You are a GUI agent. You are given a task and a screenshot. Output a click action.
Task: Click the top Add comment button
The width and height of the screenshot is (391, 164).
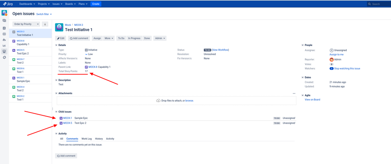tap(79, 38)
